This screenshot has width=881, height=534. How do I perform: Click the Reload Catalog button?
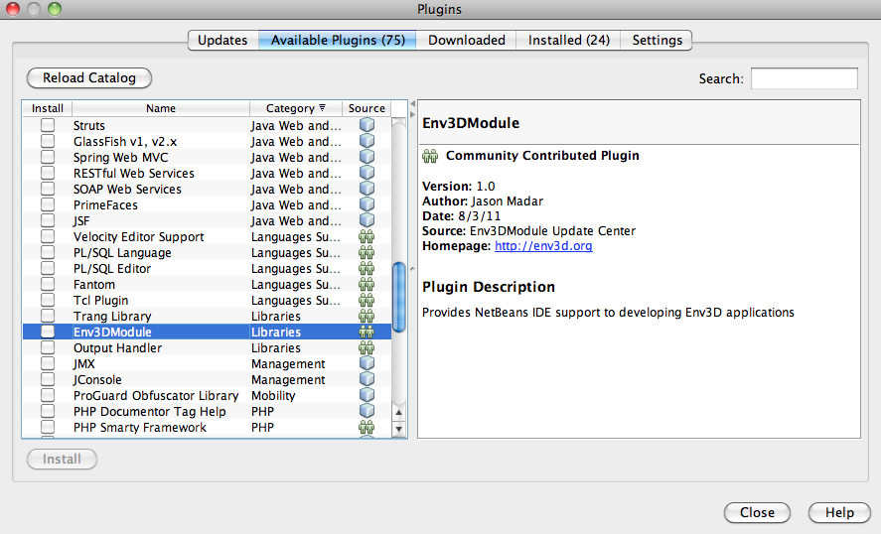[x=89, y=77]
